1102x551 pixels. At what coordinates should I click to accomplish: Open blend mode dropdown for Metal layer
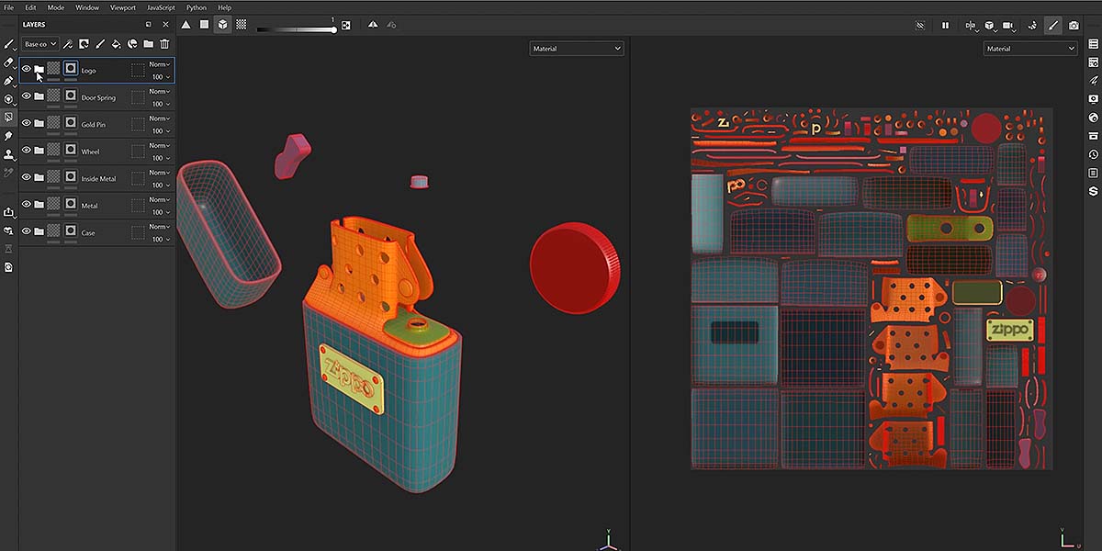coord(160,199)
